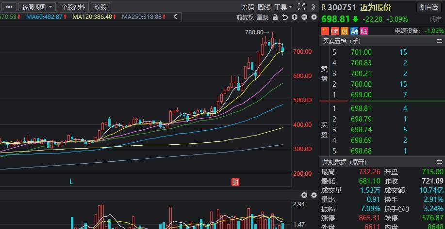Open the 个股资料 tab
The width and height of the screenshot is (445, 229).
pos(73,7)
